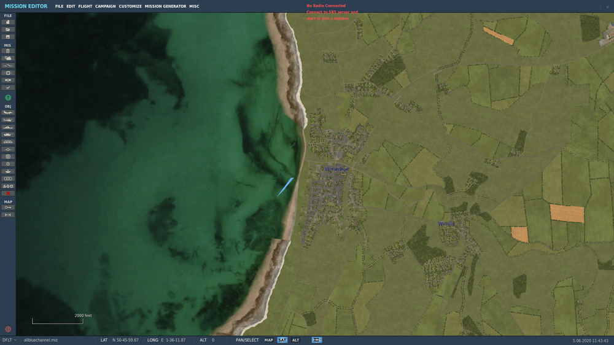Screen dimensions: 614x345
Task: Open the three-rings template icon
Action: pos(8,179)
